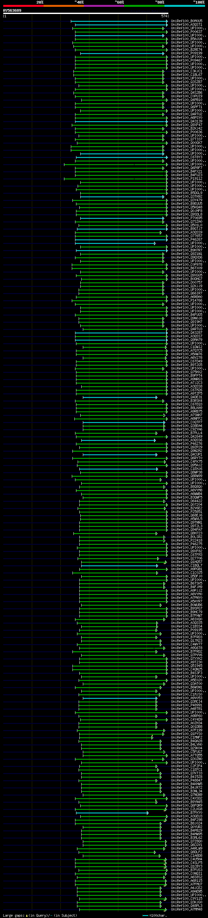Image resolution: width=208 pixels, height=918 pixels.
Task: Select the UniRef100_Q8DLF2 label
Action: (187, 852)
